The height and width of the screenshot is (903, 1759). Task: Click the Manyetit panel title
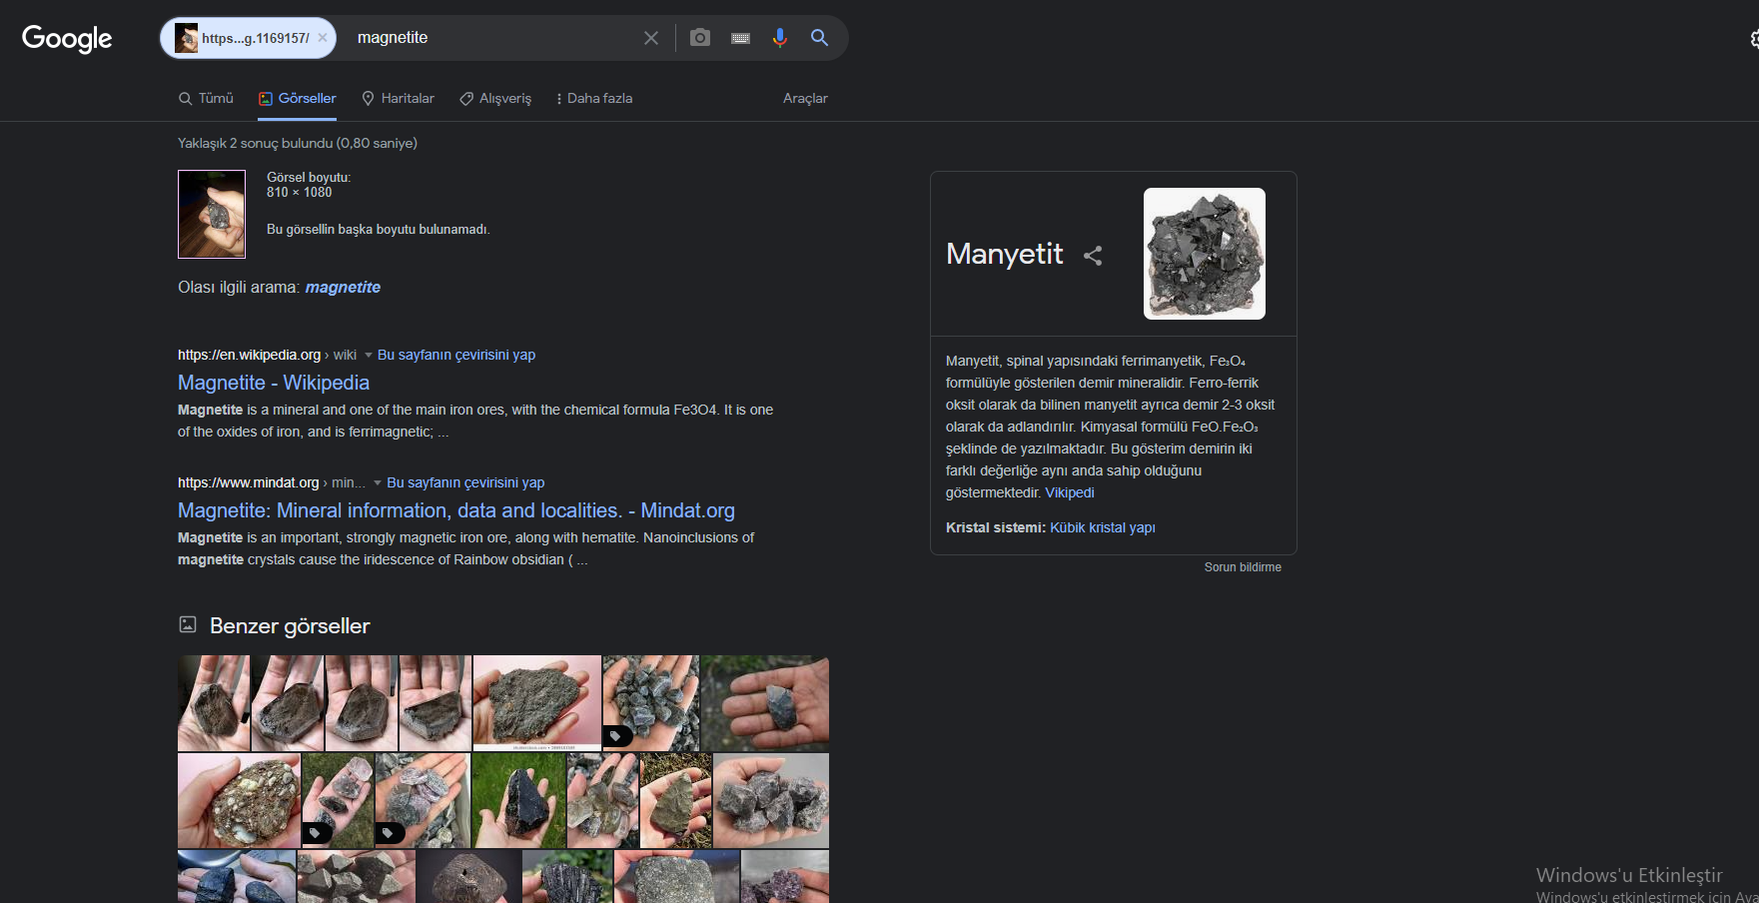tap(1005, 254)
